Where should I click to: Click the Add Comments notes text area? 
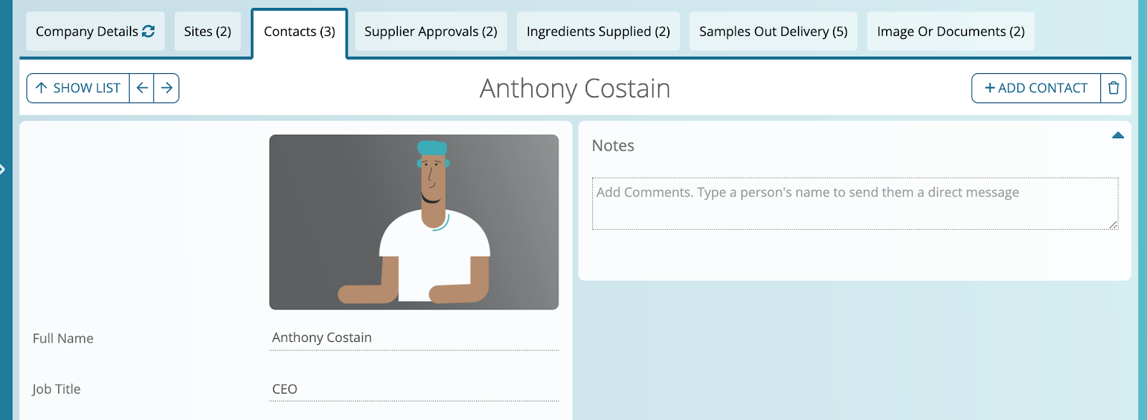point(855,204)
